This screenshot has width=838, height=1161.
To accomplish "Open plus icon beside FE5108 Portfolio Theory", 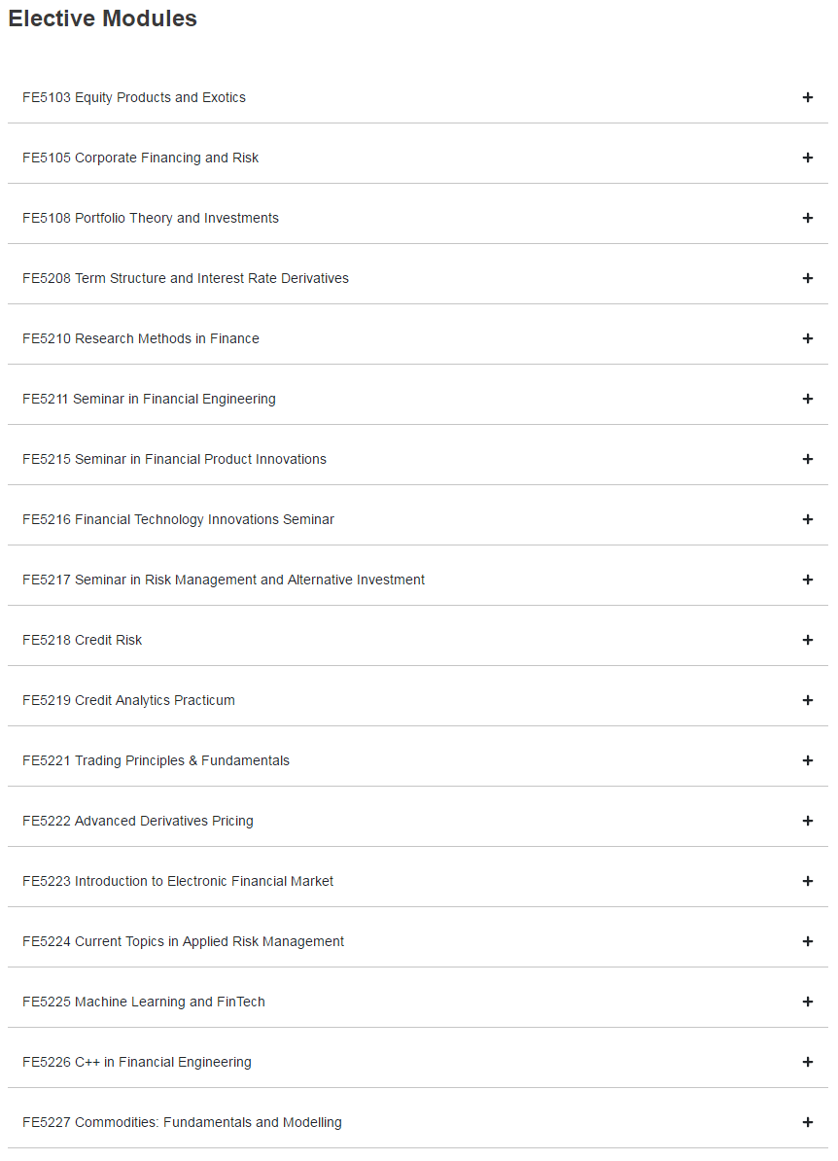I will click(808, 218).
